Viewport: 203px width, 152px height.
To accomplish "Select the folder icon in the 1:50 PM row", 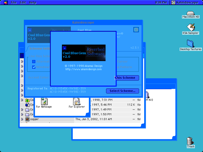I will click(27, 115).
